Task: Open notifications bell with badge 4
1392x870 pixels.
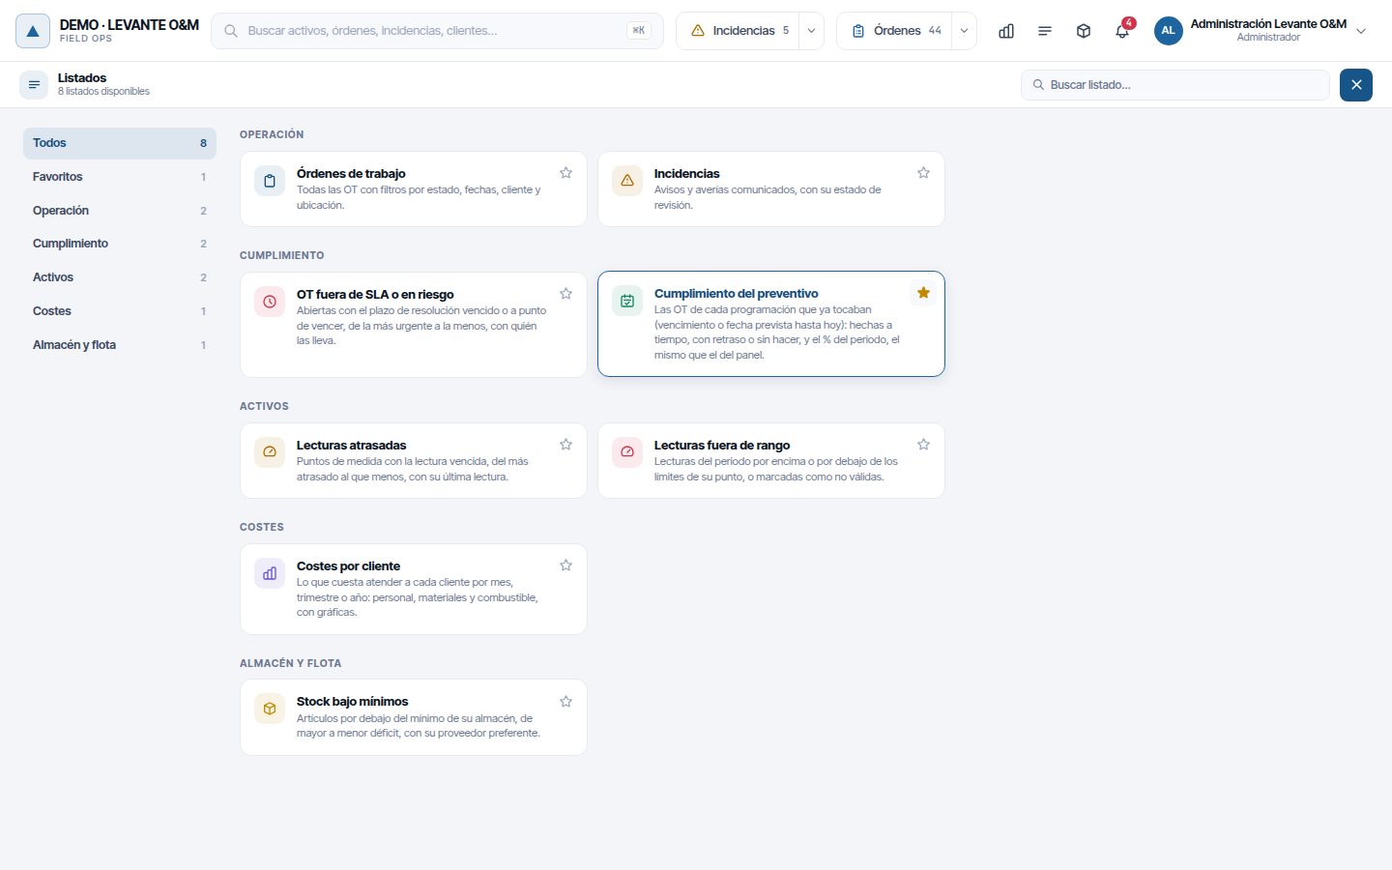Action: click(x=1122, y=31)
